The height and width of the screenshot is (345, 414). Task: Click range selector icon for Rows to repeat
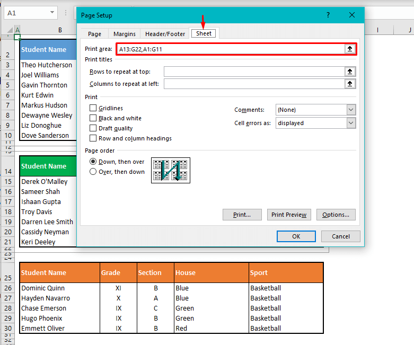click(350, 72)
